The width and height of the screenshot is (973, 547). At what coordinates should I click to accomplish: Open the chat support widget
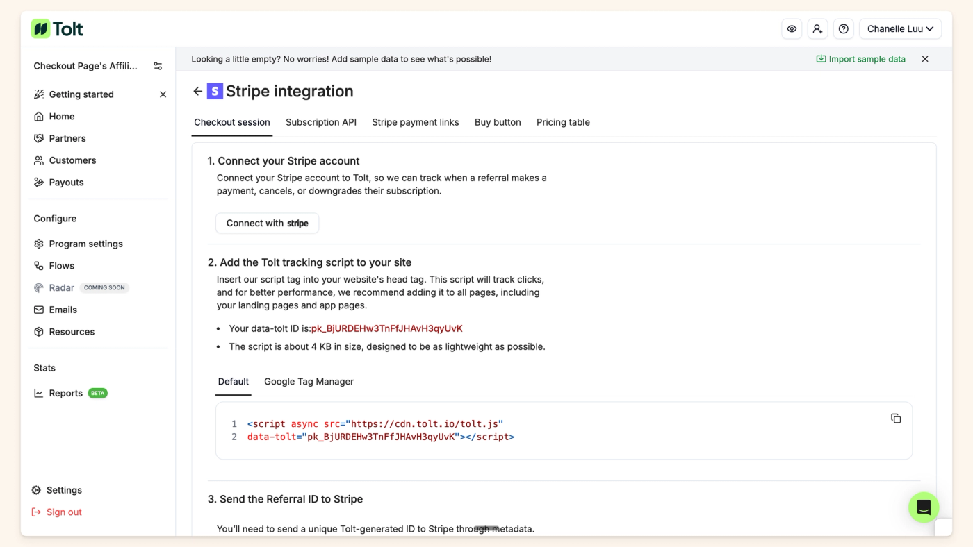(x=924, y=507)
